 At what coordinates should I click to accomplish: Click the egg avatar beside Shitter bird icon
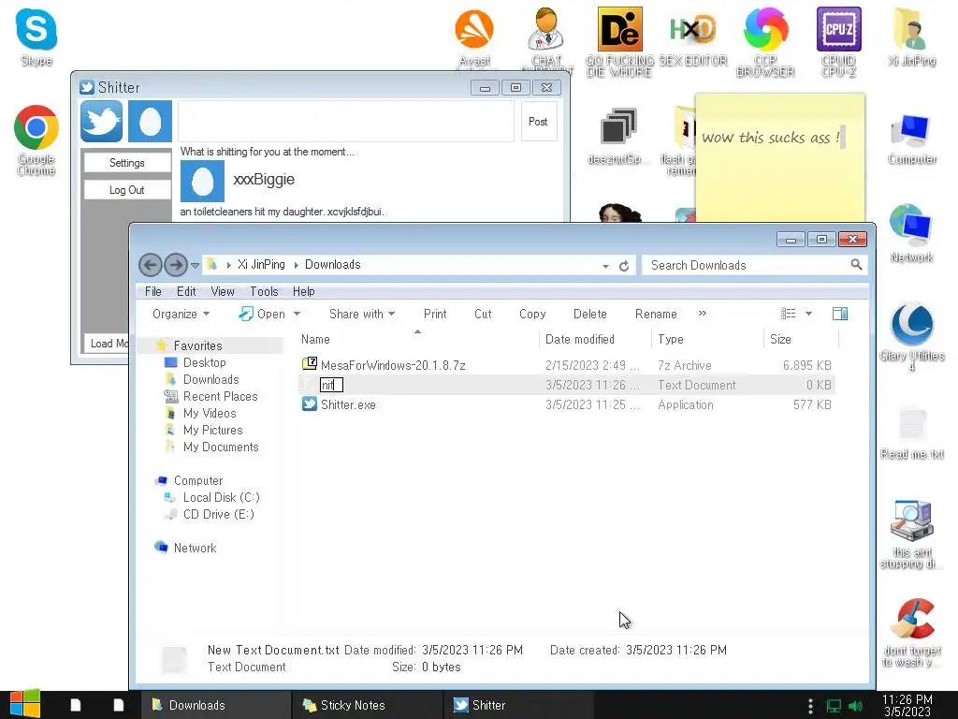pos(150,121)
